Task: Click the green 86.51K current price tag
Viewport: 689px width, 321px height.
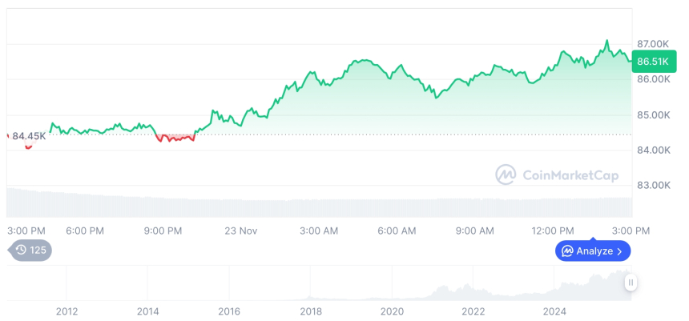Action: point(652,61)
